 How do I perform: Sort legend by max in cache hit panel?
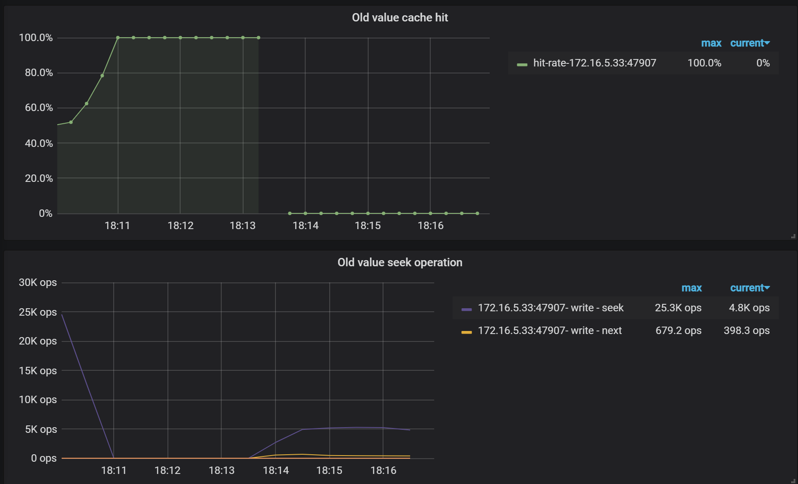(711, 43)
